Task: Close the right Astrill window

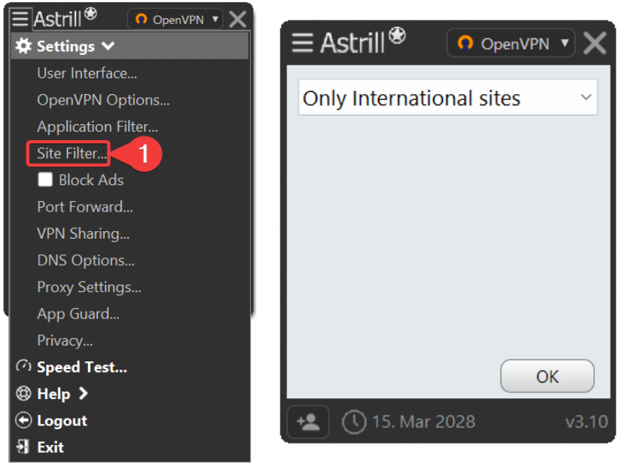Action: coord(595,43)
